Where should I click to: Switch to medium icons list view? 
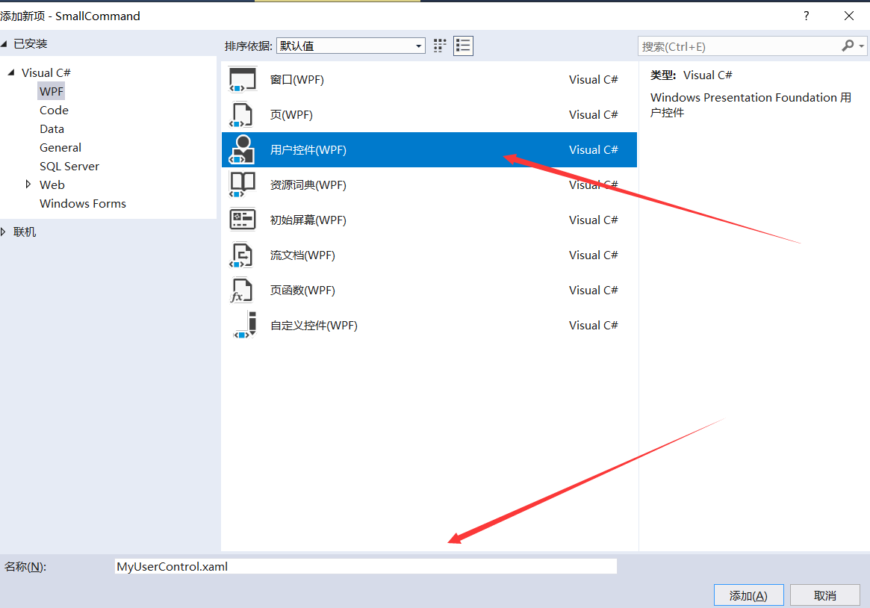[x=463, y=46]
